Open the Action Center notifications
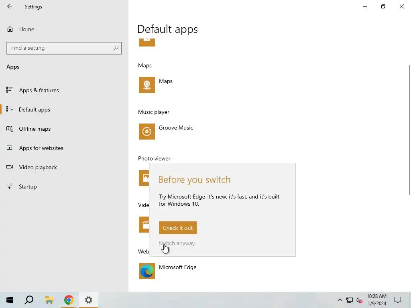 pyautogui.click(x=398, y=300)
